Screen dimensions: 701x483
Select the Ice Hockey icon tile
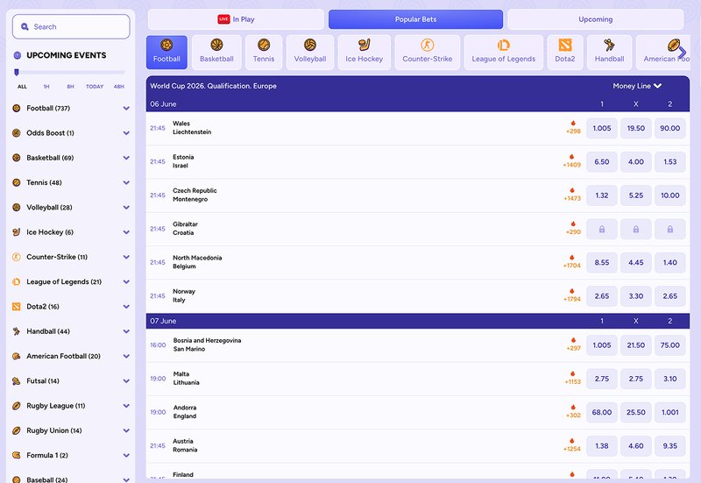364,52
